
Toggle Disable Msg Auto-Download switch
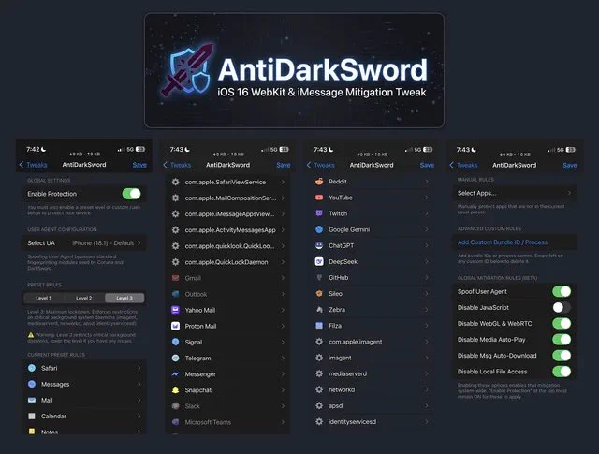click(x=562, y=356)
